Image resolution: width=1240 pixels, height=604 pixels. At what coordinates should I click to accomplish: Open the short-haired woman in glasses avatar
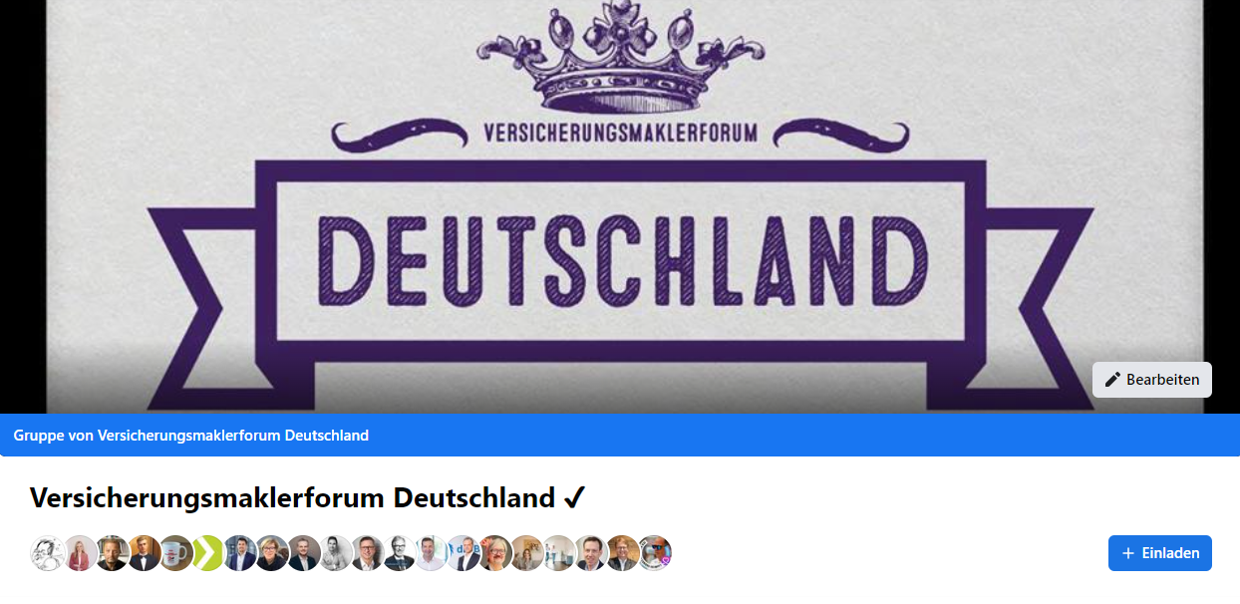click(271, 553)
